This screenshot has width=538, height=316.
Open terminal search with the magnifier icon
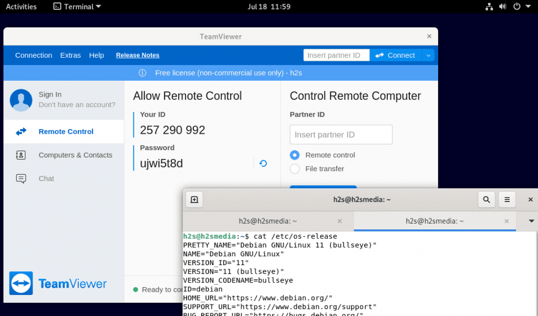(x=486, y=199)
